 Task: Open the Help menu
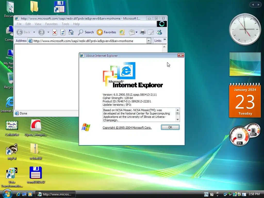(76, 24)
